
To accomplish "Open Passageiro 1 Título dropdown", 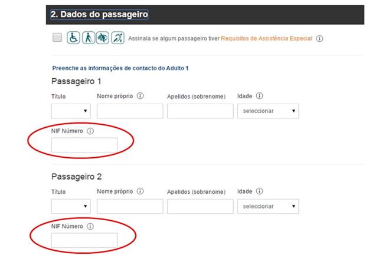I will click(70, 111).
